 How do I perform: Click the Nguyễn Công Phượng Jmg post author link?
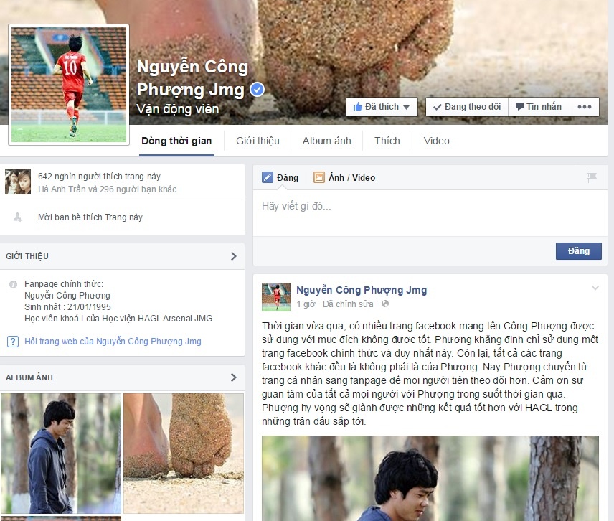tap(362, 290)
